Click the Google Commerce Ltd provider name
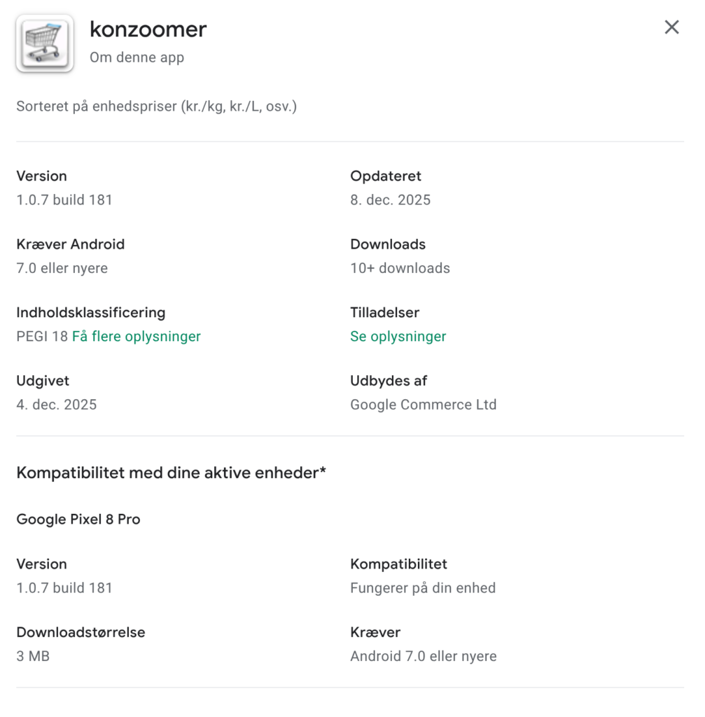 423,405
